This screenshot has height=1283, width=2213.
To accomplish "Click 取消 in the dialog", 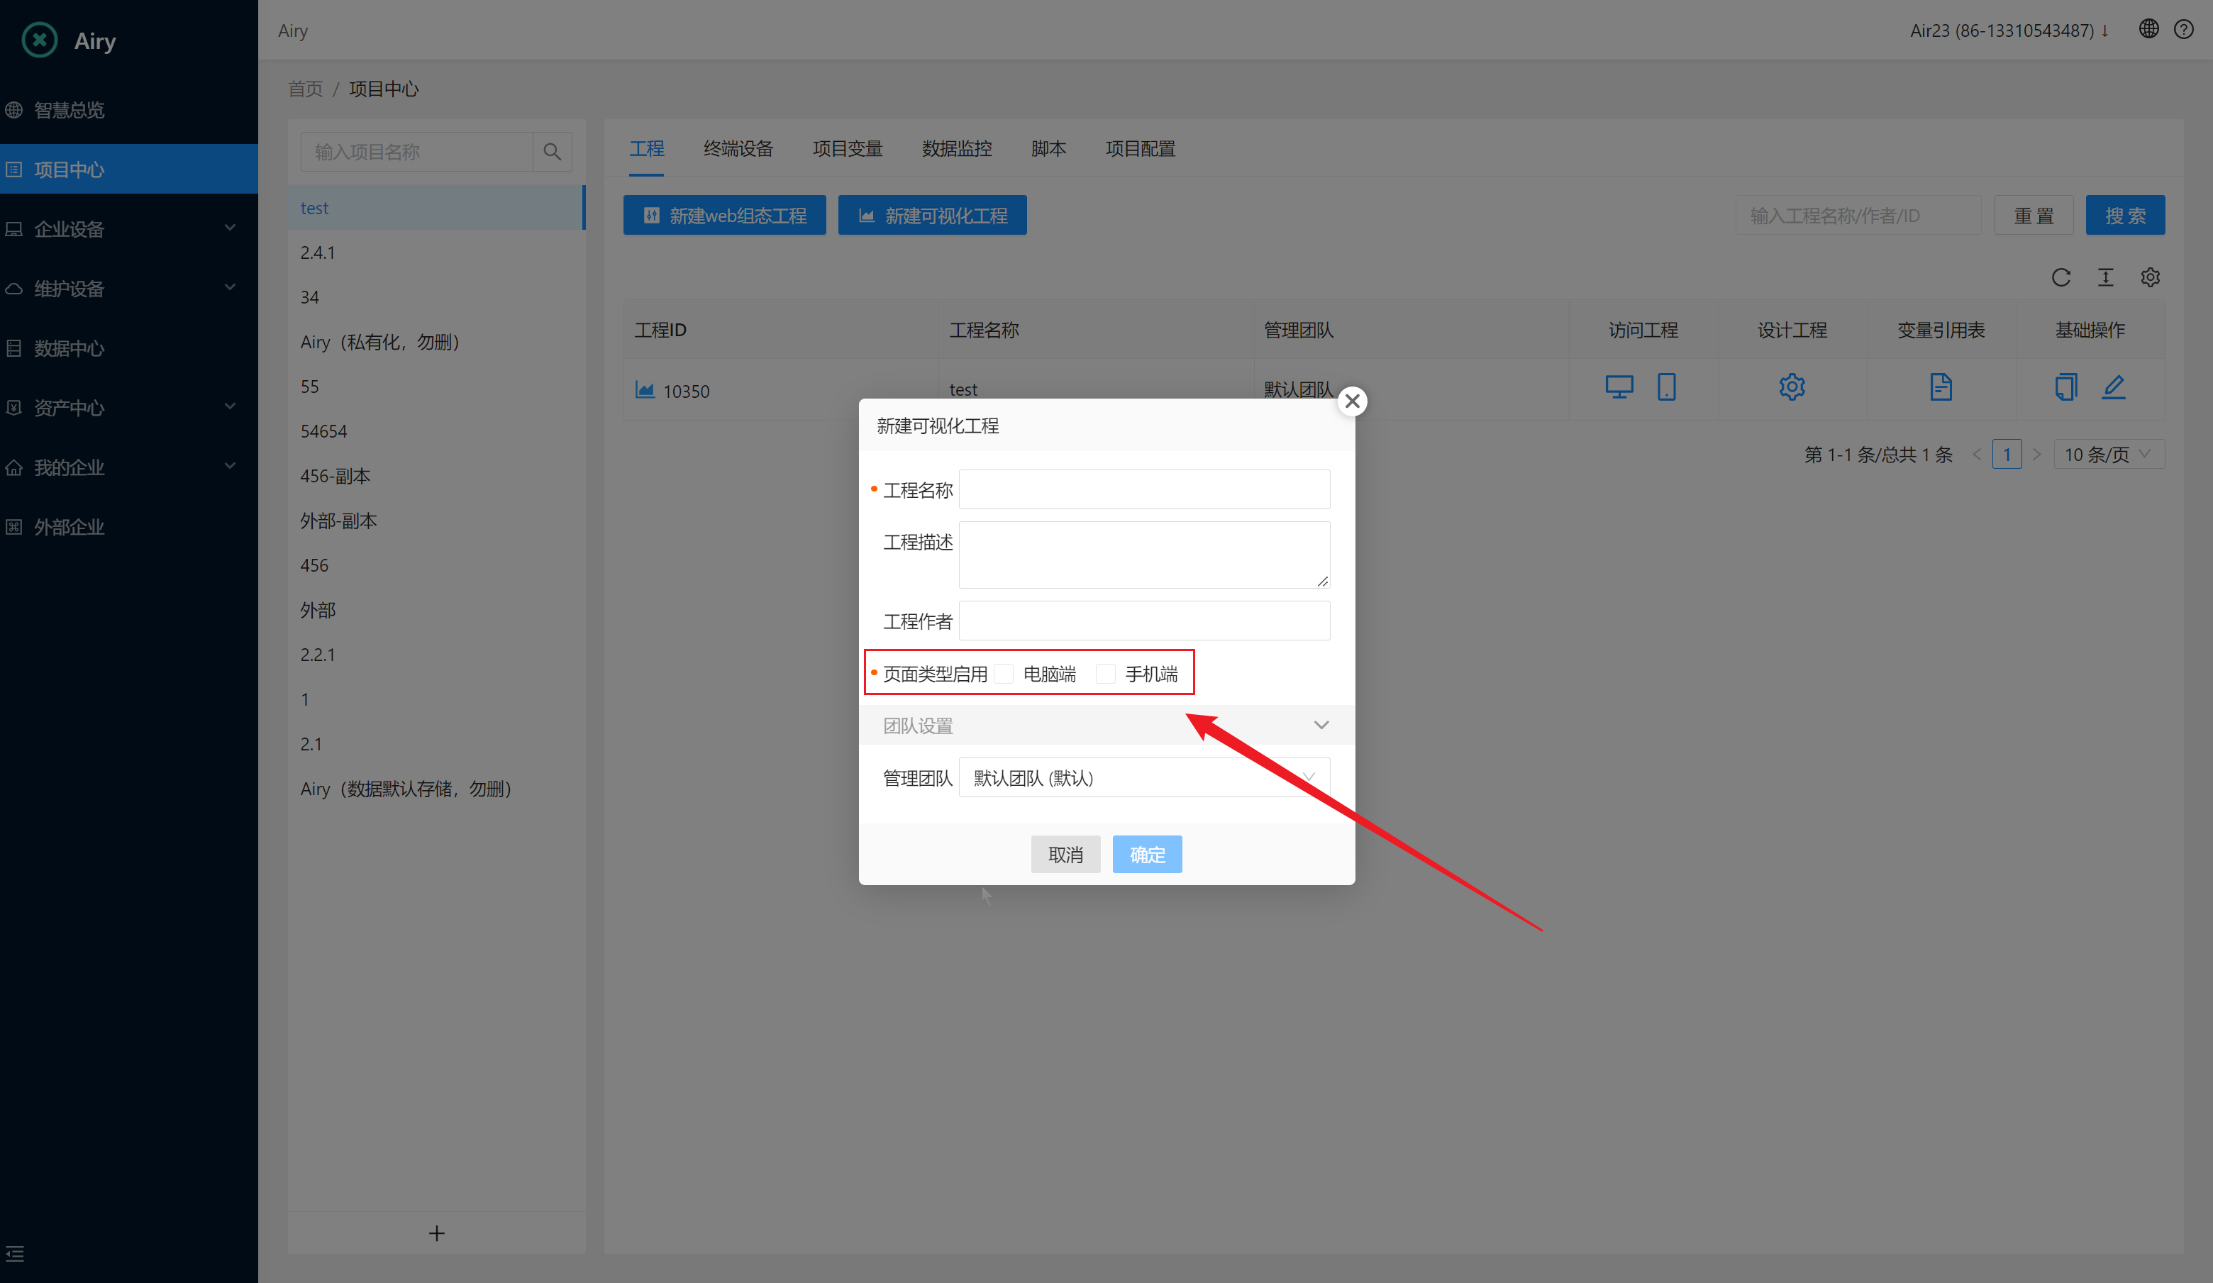I will tap(1065, 854).
